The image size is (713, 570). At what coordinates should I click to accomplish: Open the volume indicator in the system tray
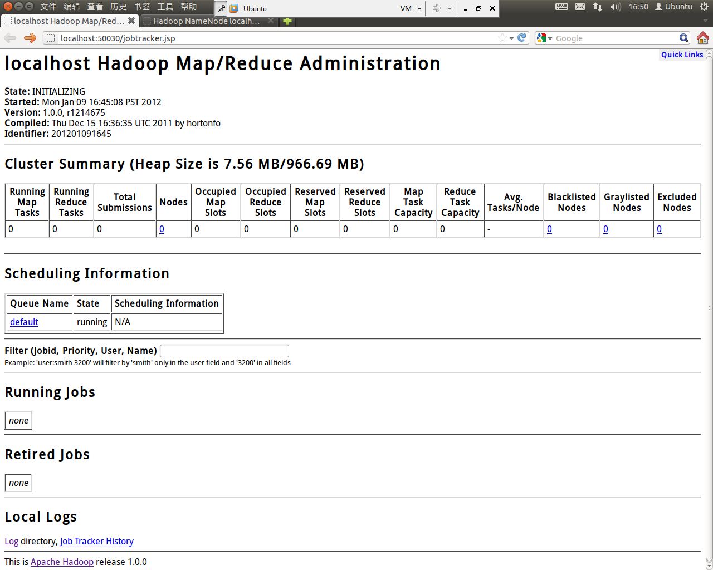tap(615, 7)
